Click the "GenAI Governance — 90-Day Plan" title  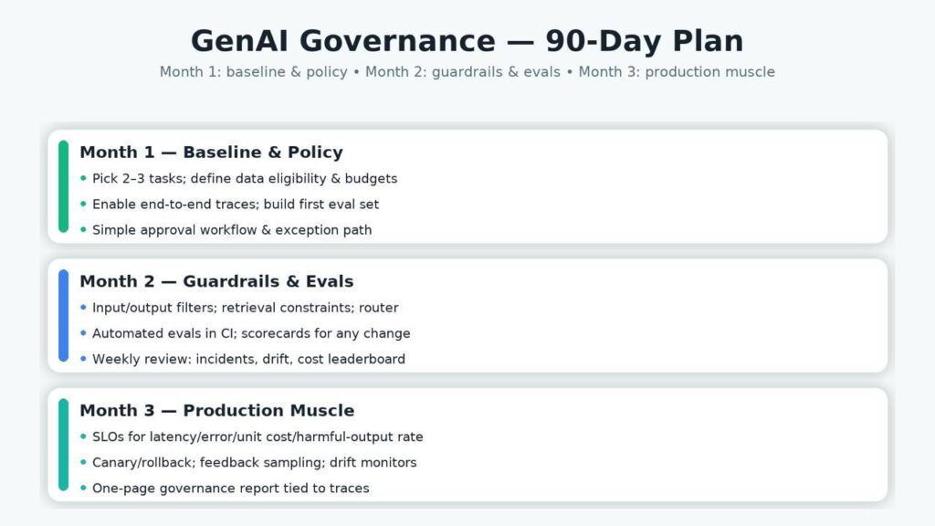(467, 41)
